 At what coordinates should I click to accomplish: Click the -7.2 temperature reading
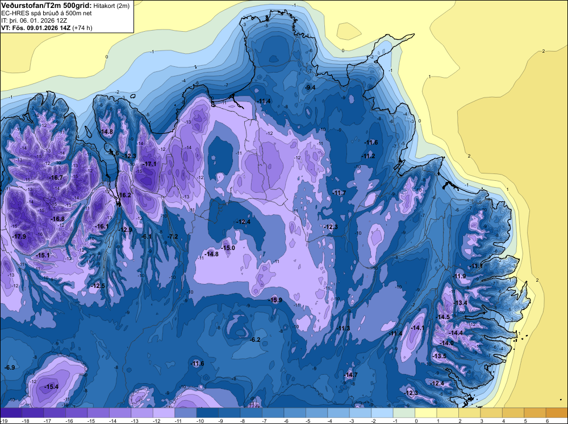click(x=173, y=236)
